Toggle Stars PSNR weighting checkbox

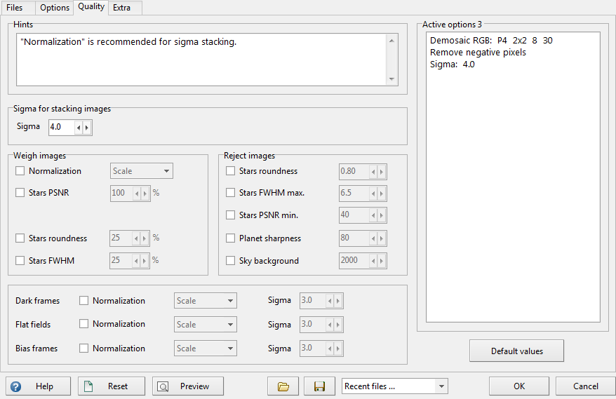pos(20,193)
